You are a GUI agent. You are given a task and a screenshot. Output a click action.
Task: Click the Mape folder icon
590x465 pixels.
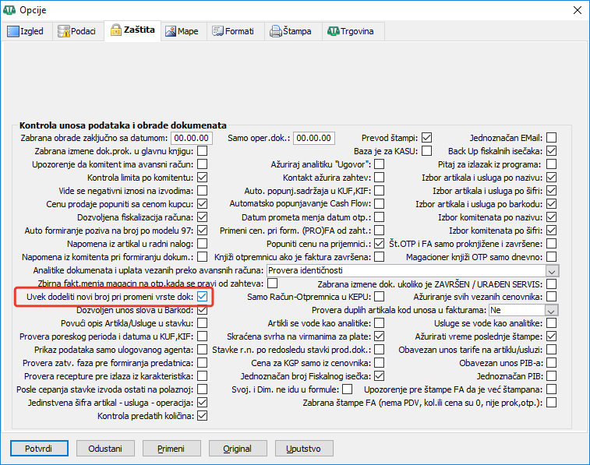(x=170, y=31)
